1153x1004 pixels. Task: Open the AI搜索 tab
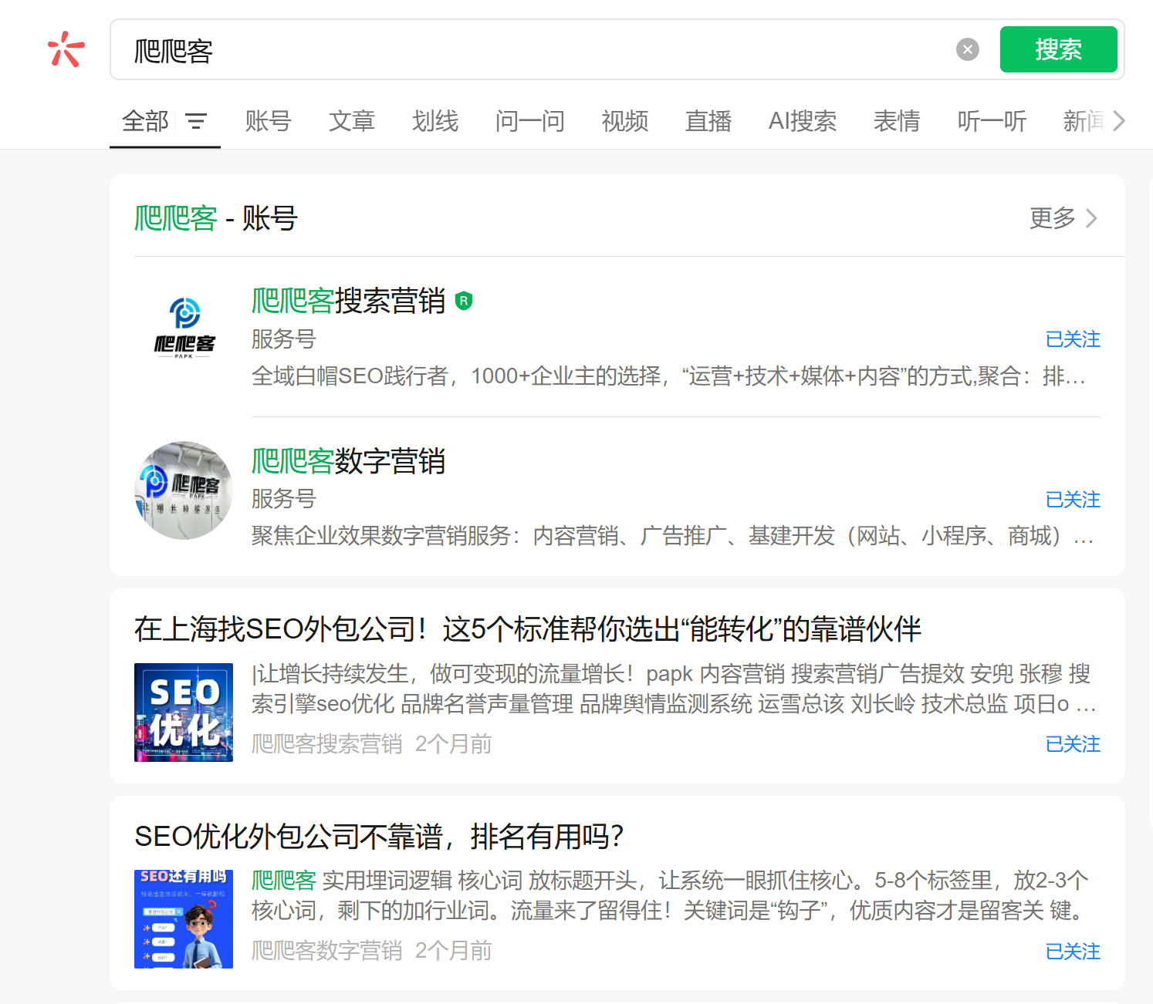point(802,121)
